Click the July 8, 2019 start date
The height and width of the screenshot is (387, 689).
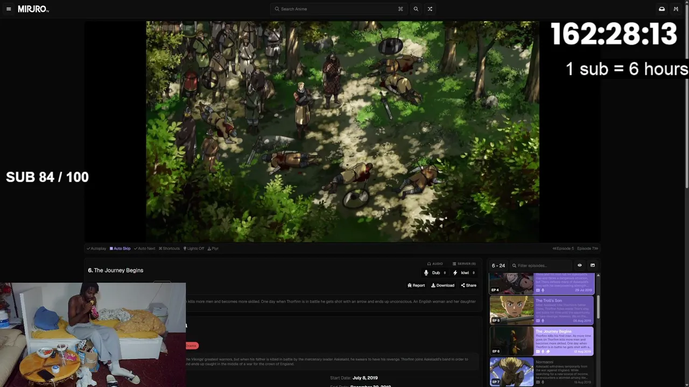pos(365,378)
